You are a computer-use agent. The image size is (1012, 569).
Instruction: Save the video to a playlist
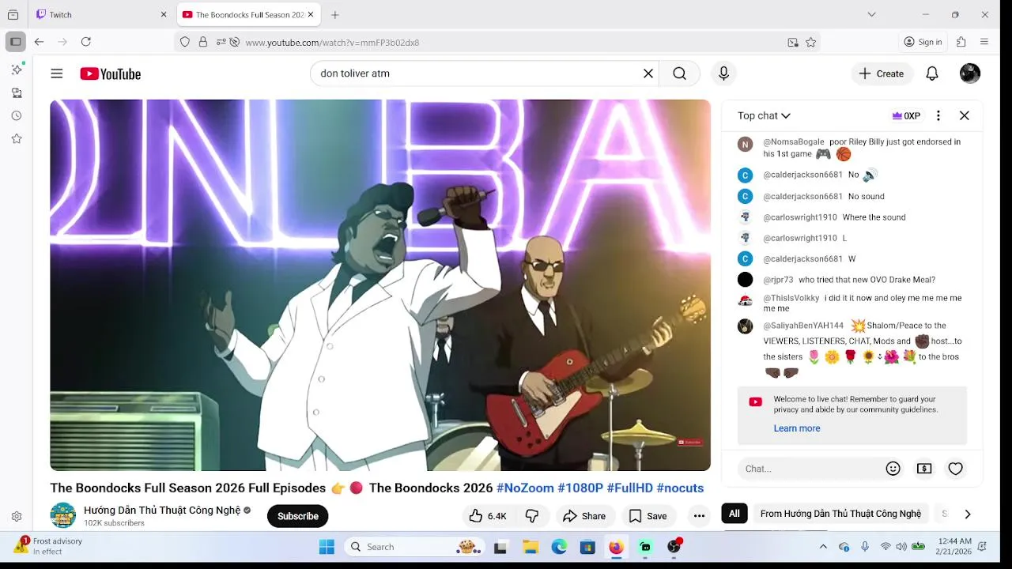pyautogui.click(x=648, y=516)
